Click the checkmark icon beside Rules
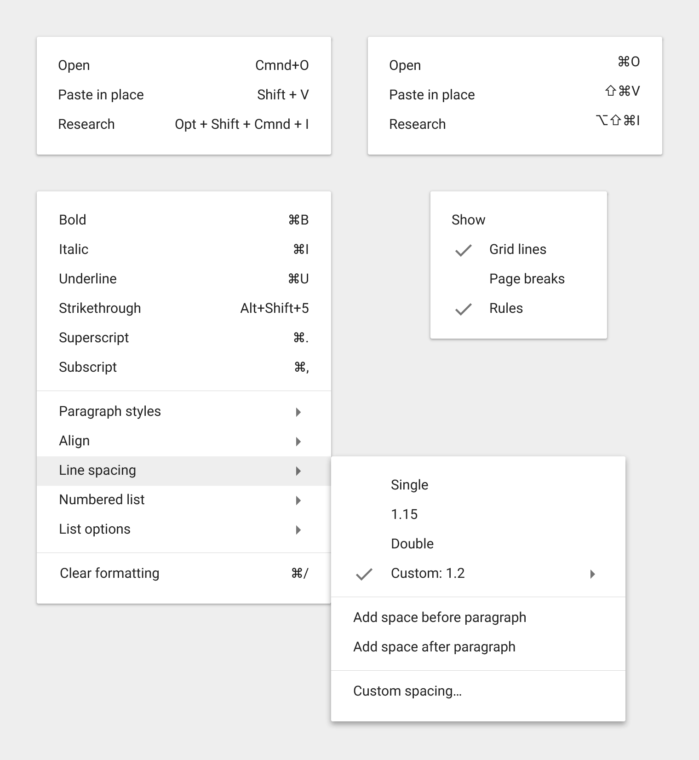Viewport: 699px width, 760px height. (463, 309)
